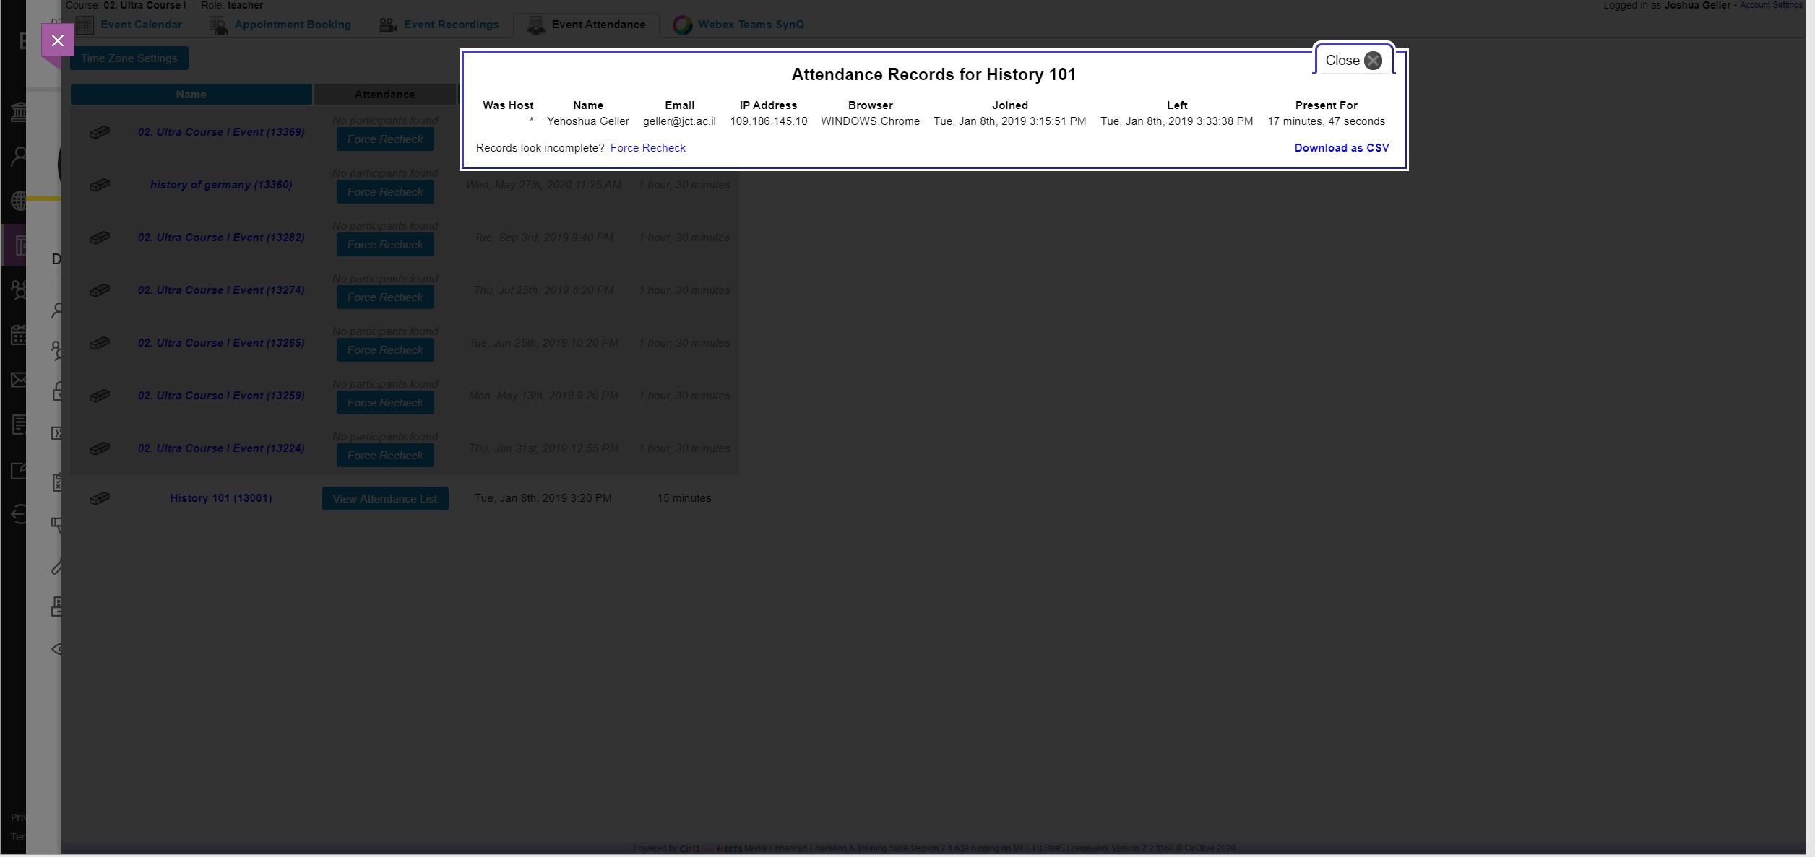The width and height of the screenshot is (1815, 857).
Task: Open Account Settings link
Action: 1770,5
